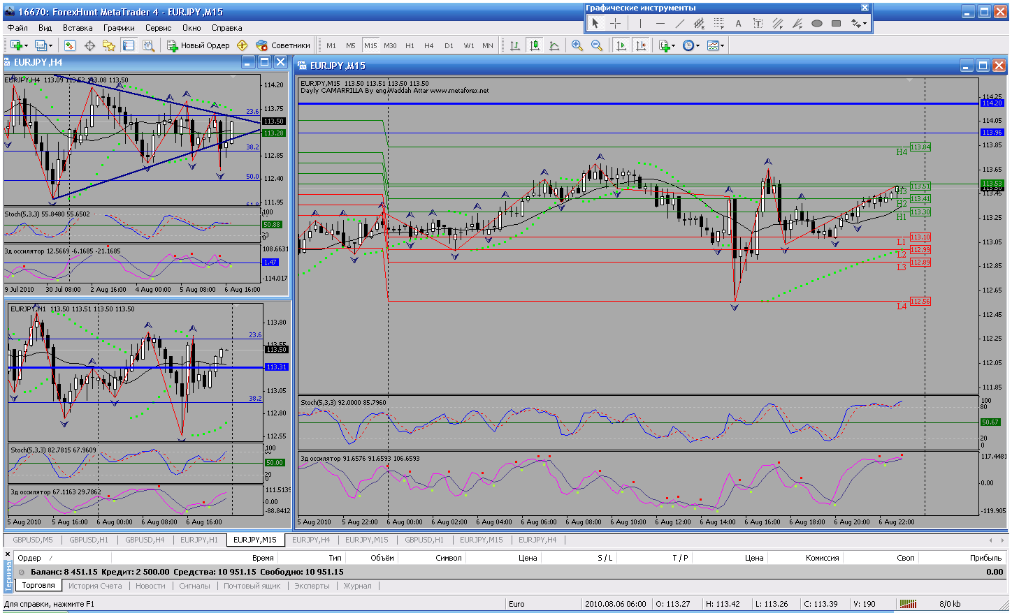The height and width of the screenshot is (613, 1012).
Task: Close the Terminal panel with its x
Action: (8, 554)
